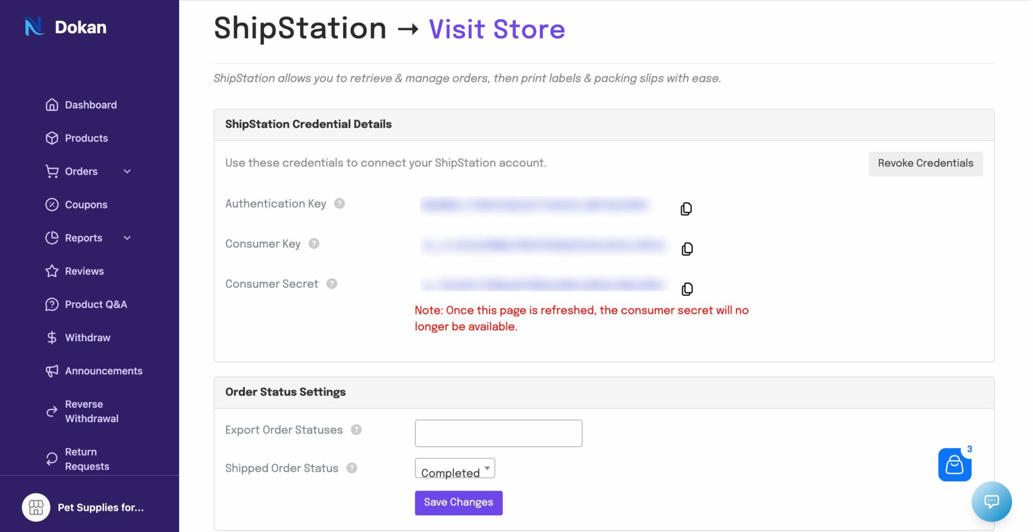Image resolution: width=1033 pixels, height=532 pixels.
Task: Open Product Q&A
Action: [x=96, y=304]
